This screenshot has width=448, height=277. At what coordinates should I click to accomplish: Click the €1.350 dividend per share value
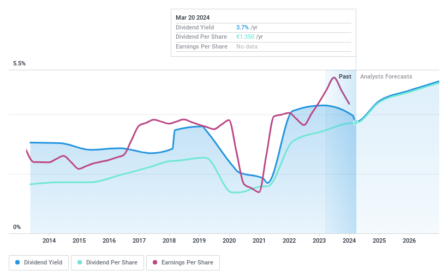[245, 37]
